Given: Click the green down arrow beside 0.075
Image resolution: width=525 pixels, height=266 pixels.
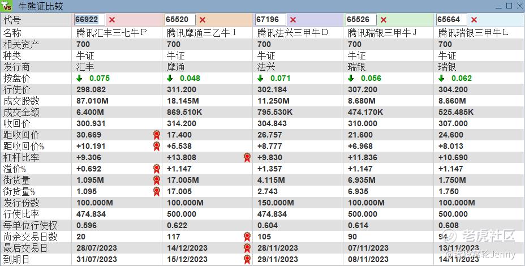Looking at the screenshot, I should (x=79, y=78).
